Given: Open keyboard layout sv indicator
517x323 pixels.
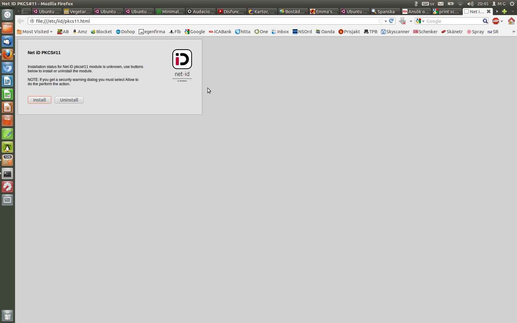Looking at the screenshot, I should pyautogui.click(x=428, y=4).
